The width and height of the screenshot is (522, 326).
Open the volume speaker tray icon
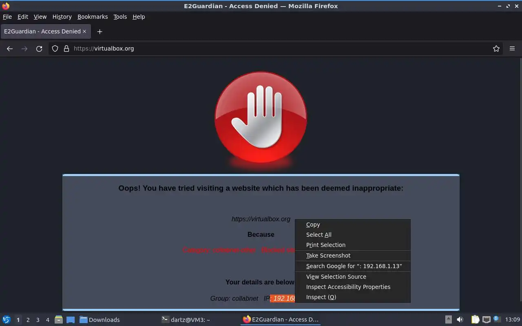tap(460, 319)
